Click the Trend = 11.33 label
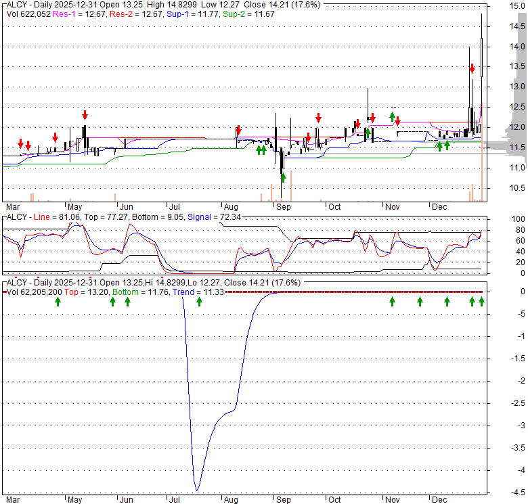528x504 pixels. click(x=196, y=292)
